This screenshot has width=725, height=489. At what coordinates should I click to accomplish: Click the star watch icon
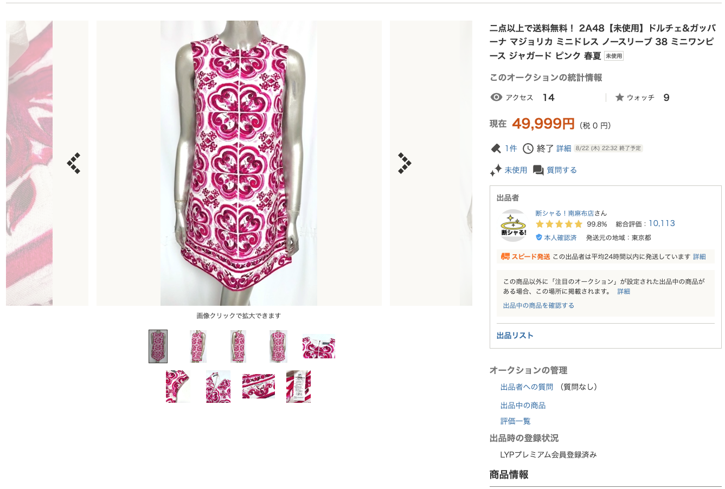coord(619,98)
